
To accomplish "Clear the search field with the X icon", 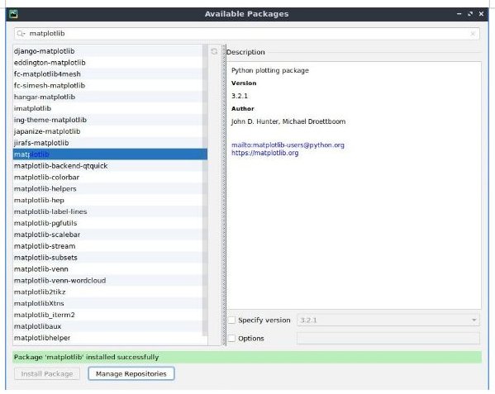I will (473, 33).
